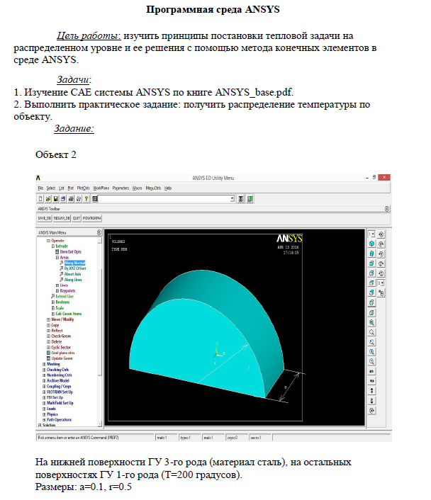The image size is (431, 500).
Task: Select Along Lines tree item
Action: click(x=73, y=280)
